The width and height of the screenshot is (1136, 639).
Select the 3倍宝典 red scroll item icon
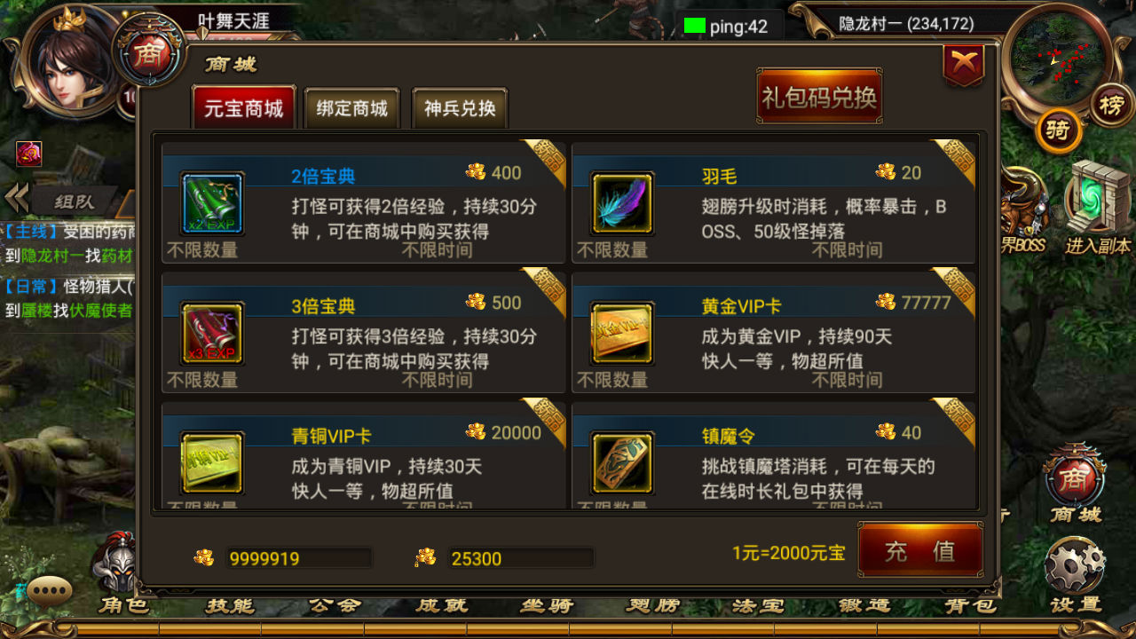pos(212,334)
